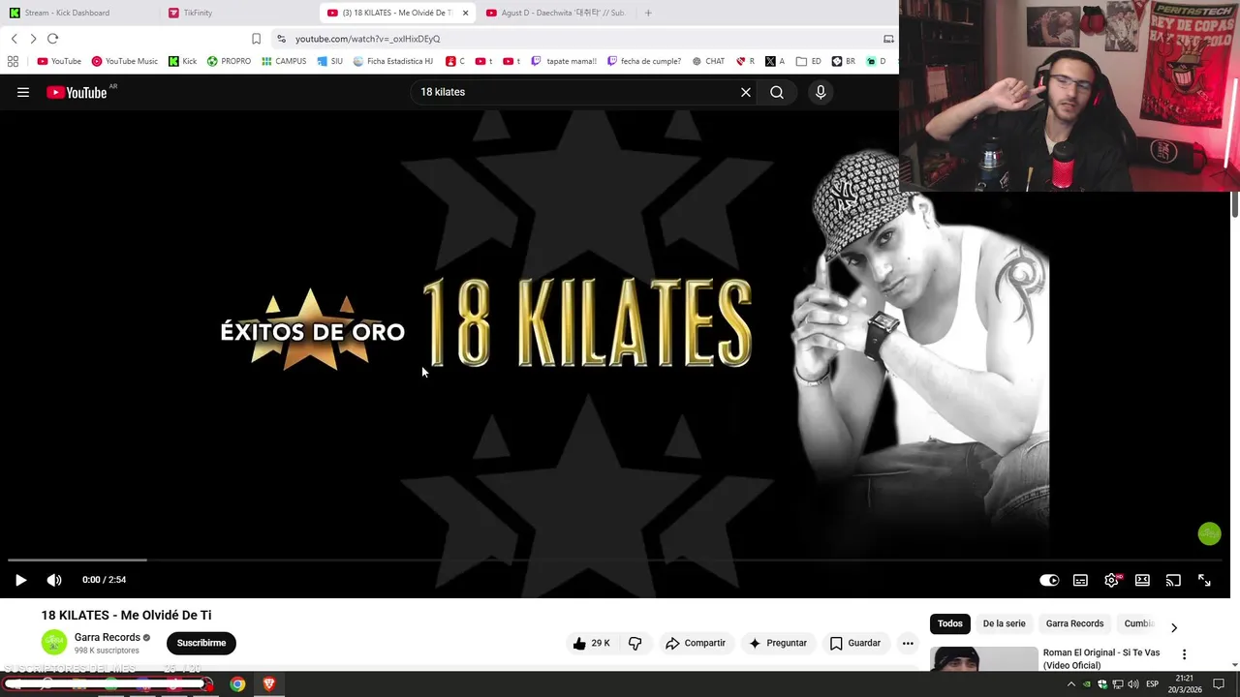This screenshot has width=1240, height=697.
Task: Open the browser apps grid shortcut
Action: 13,61
